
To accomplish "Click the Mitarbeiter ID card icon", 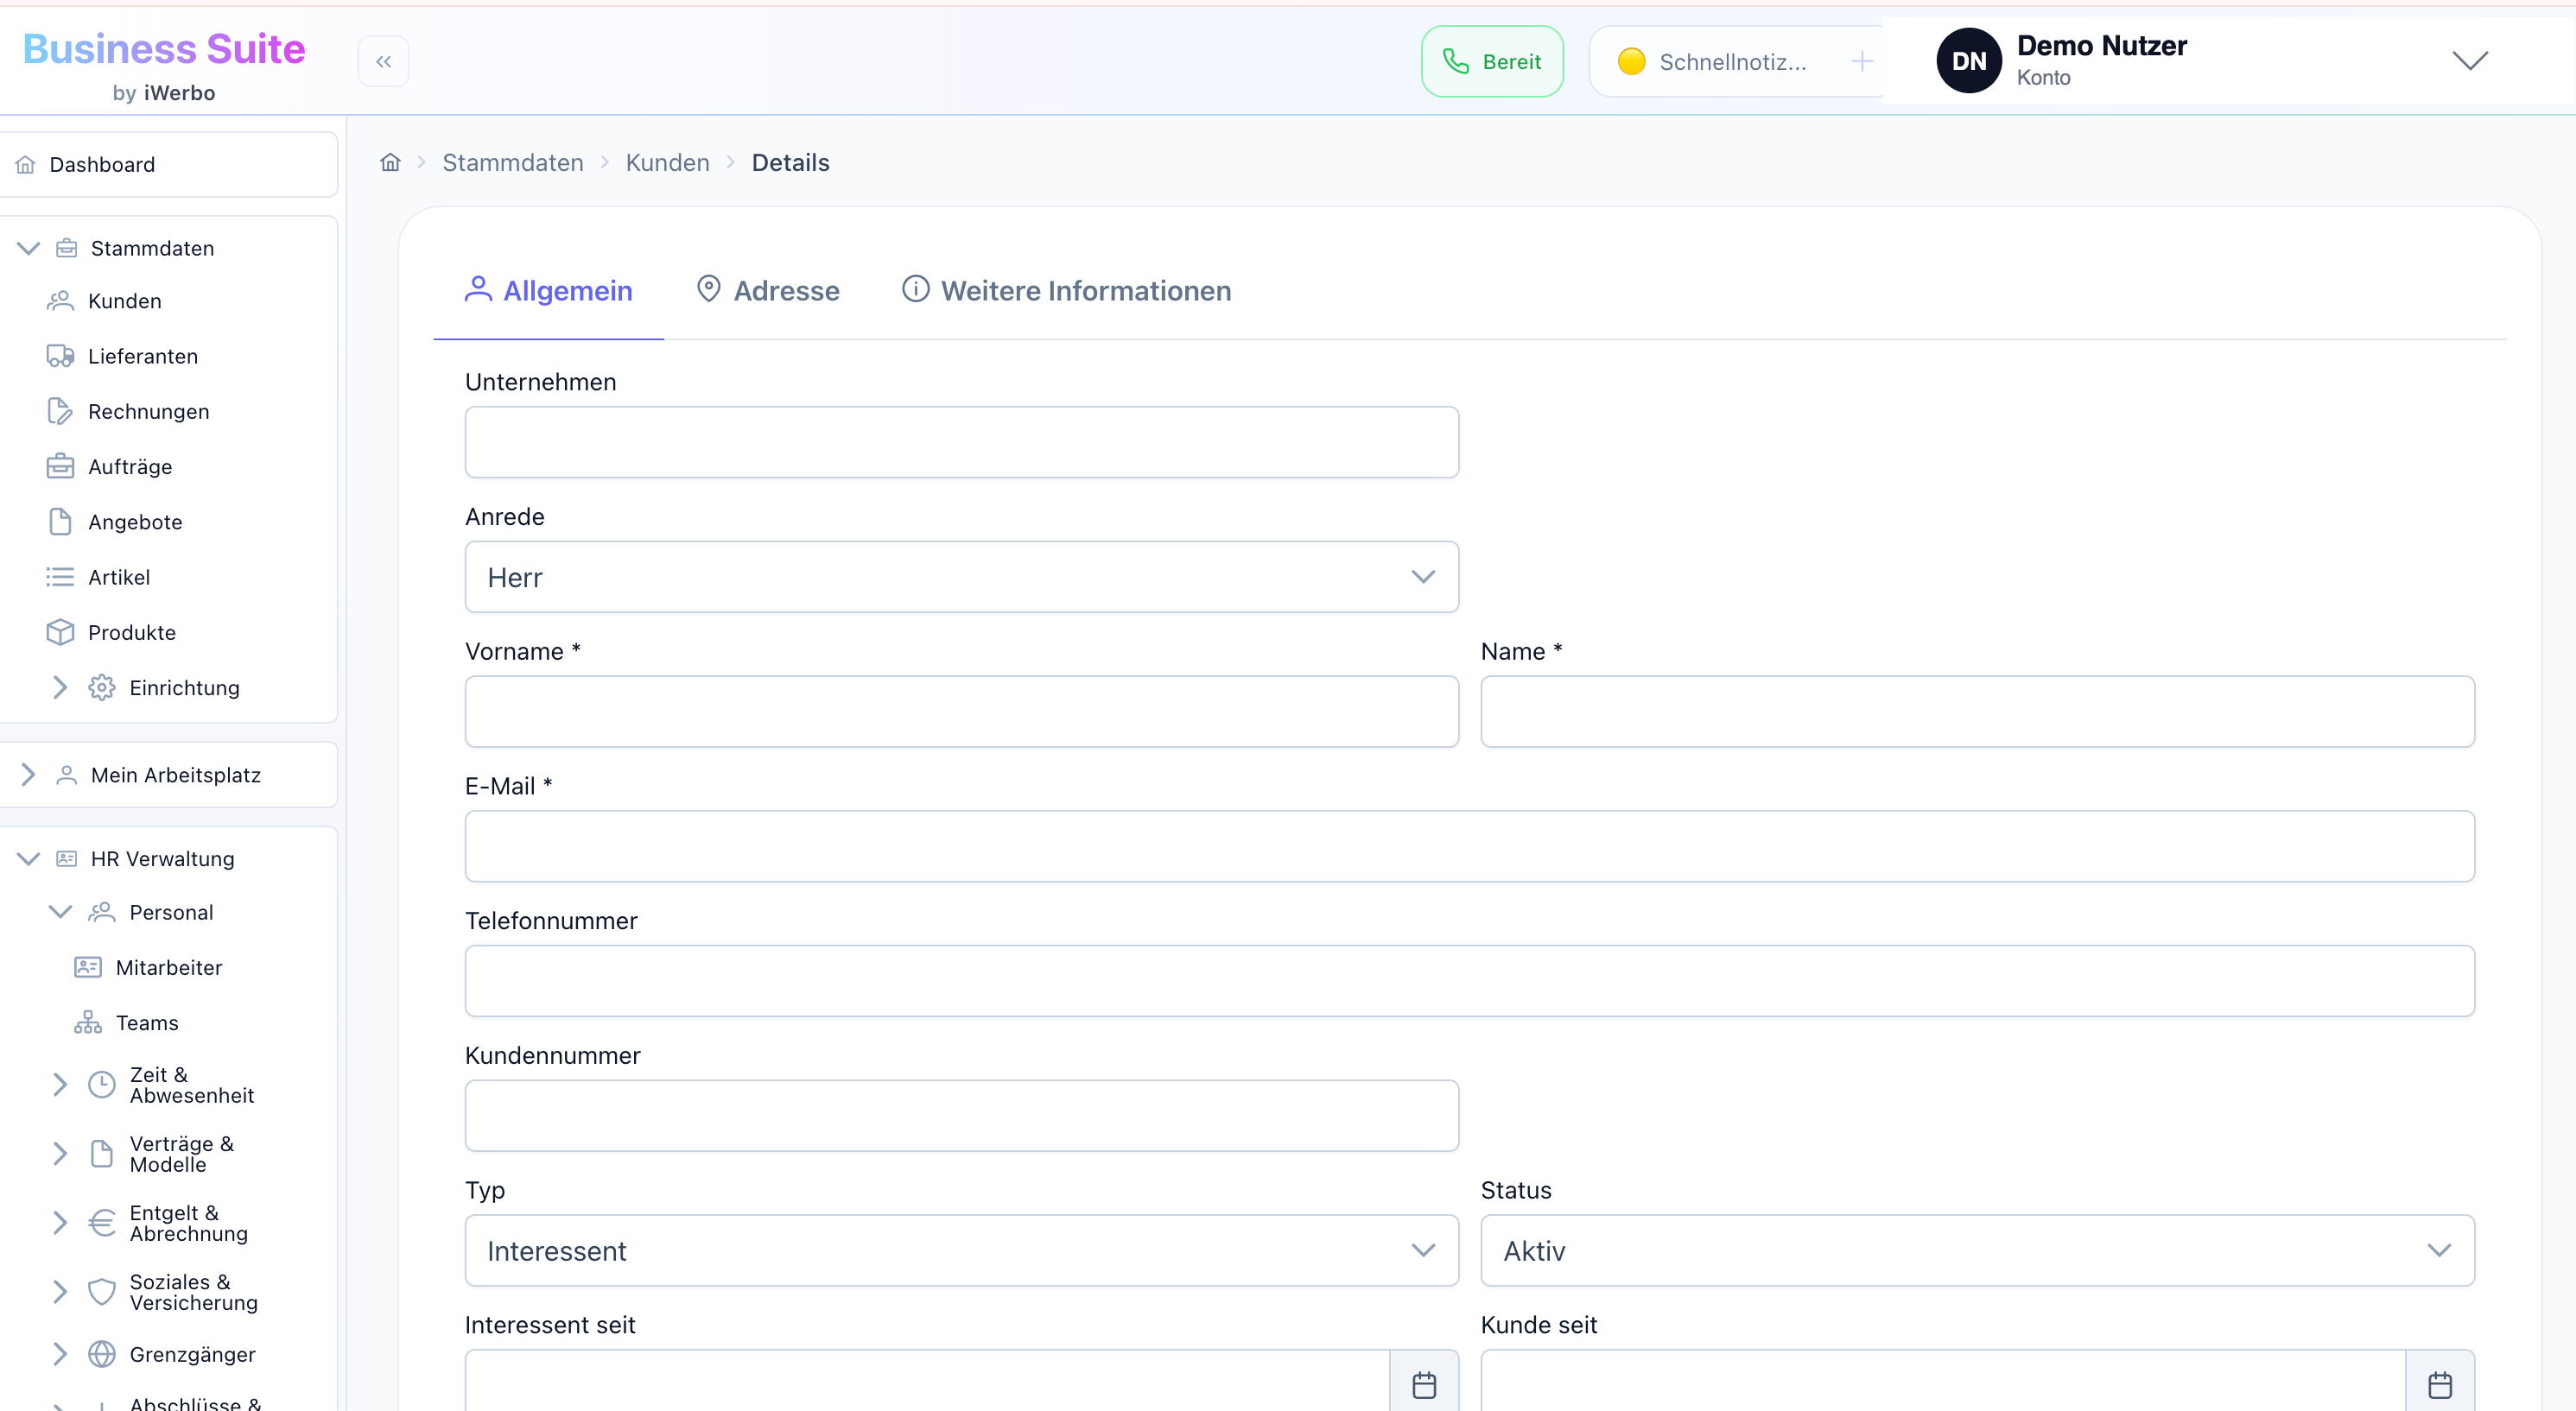I will click(88, 966).
